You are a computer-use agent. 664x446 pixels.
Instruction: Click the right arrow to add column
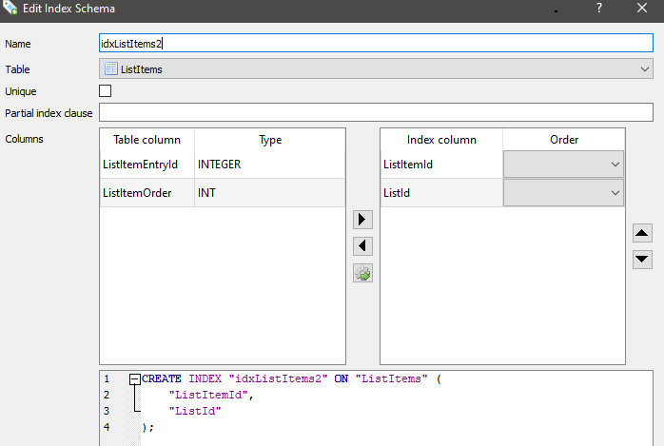coord(362,220)
